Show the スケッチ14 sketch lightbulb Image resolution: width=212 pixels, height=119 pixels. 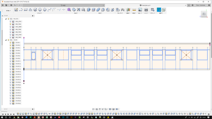coord(10,69)
